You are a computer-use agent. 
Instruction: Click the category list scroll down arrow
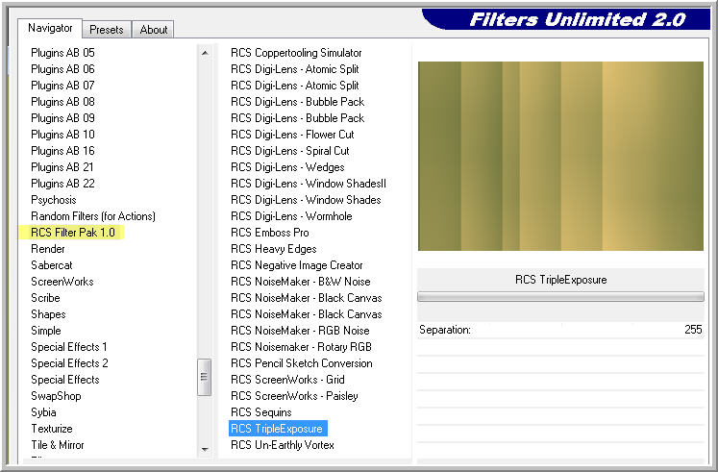[x=205, y=449]
